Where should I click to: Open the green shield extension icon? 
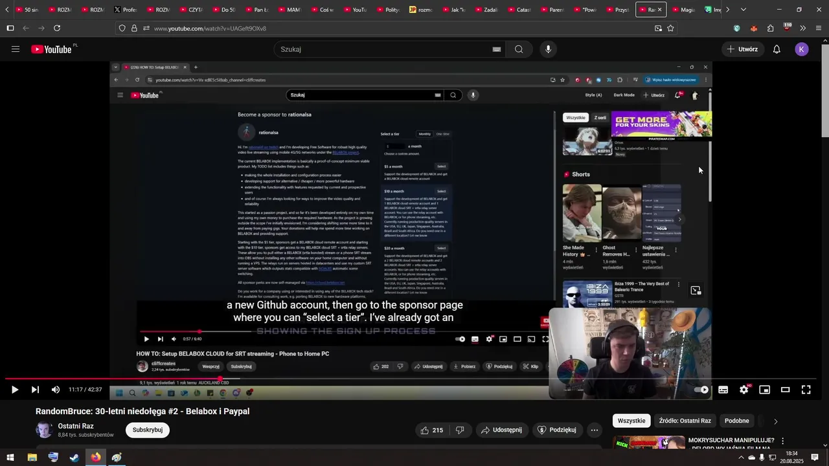coord(737,28)
